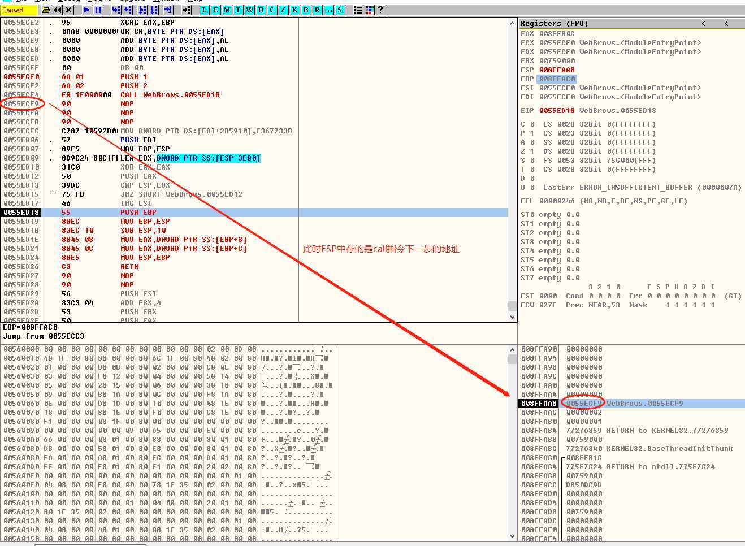Click the Step over toolbar icon
This screenshot has height=546, width=745.
click(128, 10)
